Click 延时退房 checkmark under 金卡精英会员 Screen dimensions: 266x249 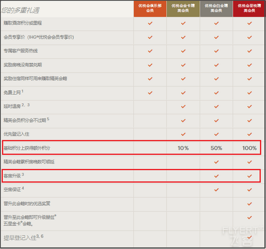[x=183, y=106]
